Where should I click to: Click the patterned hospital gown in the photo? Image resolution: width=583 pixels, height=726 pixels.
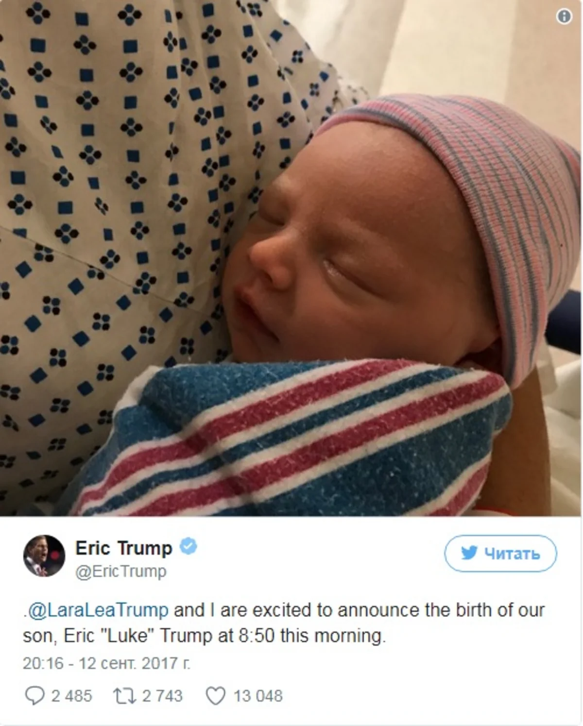[x=121, y=219]
